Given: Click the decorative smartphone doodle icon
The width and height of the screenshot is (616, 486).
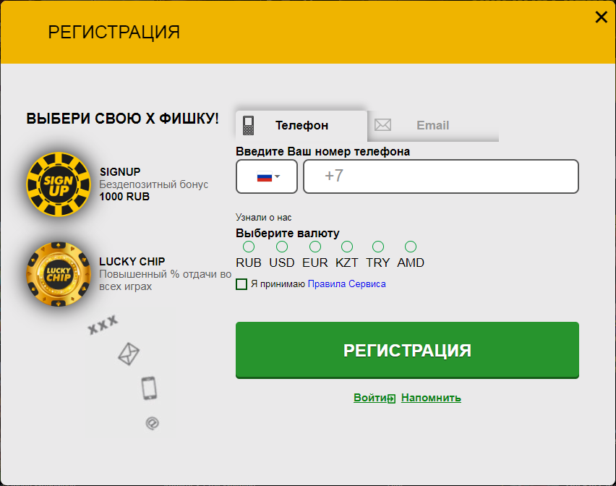Looking at the screenshot, I should click(x=148, y=387).
